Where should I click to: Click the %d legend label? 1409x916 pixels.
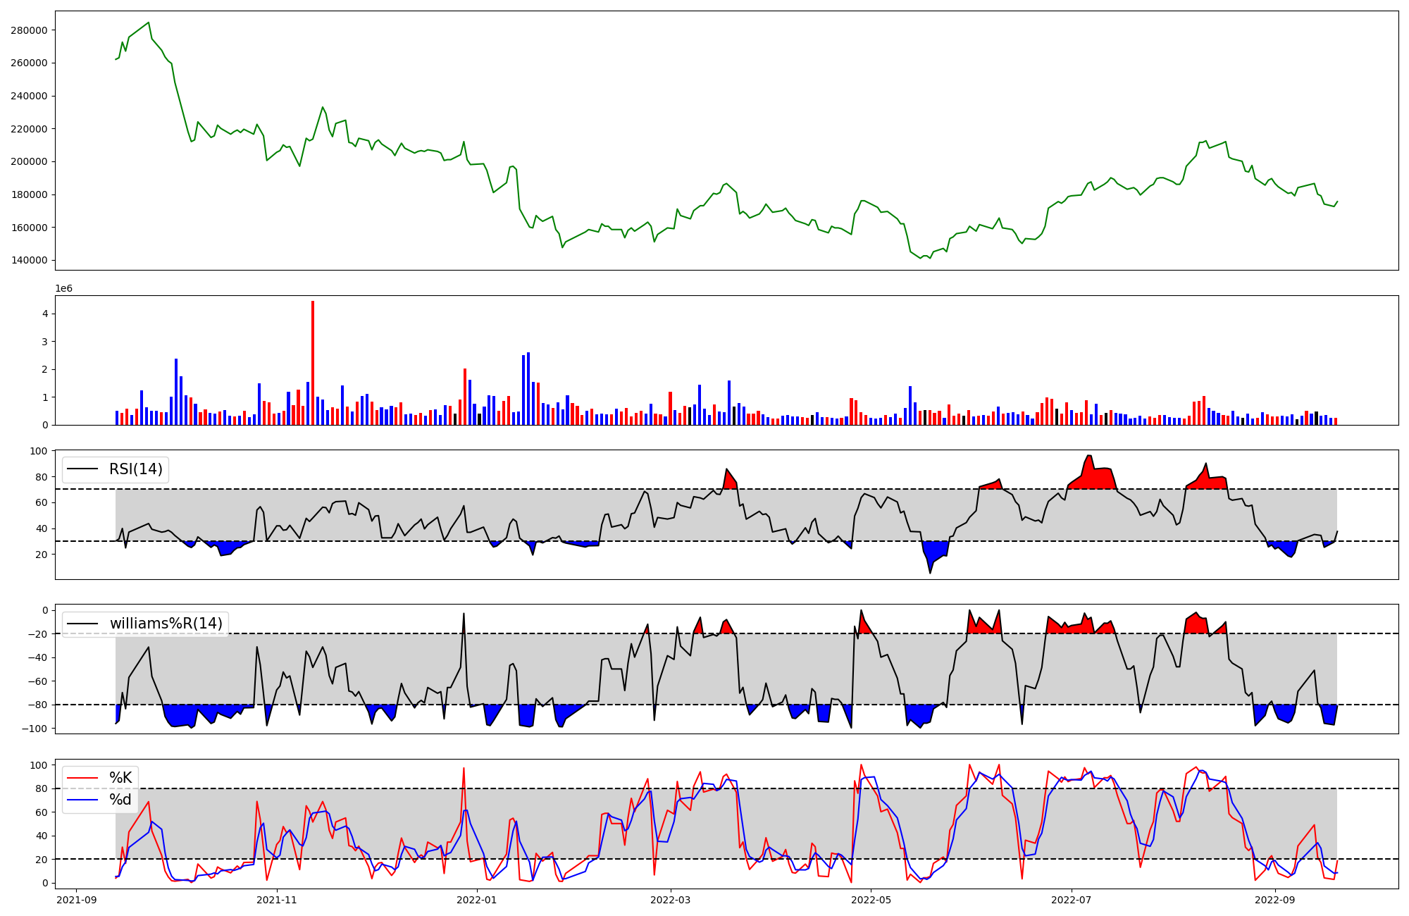point(120,800)
